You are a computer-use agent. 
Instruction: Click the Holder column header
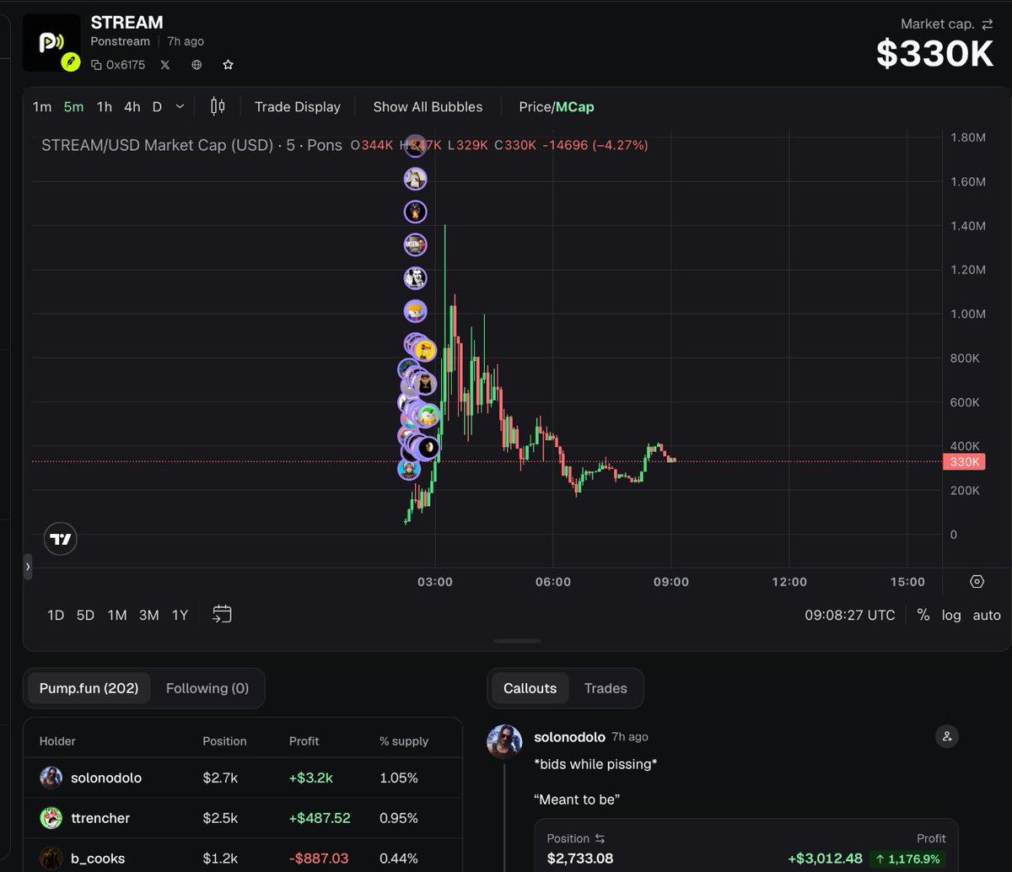tap(57, 741)
